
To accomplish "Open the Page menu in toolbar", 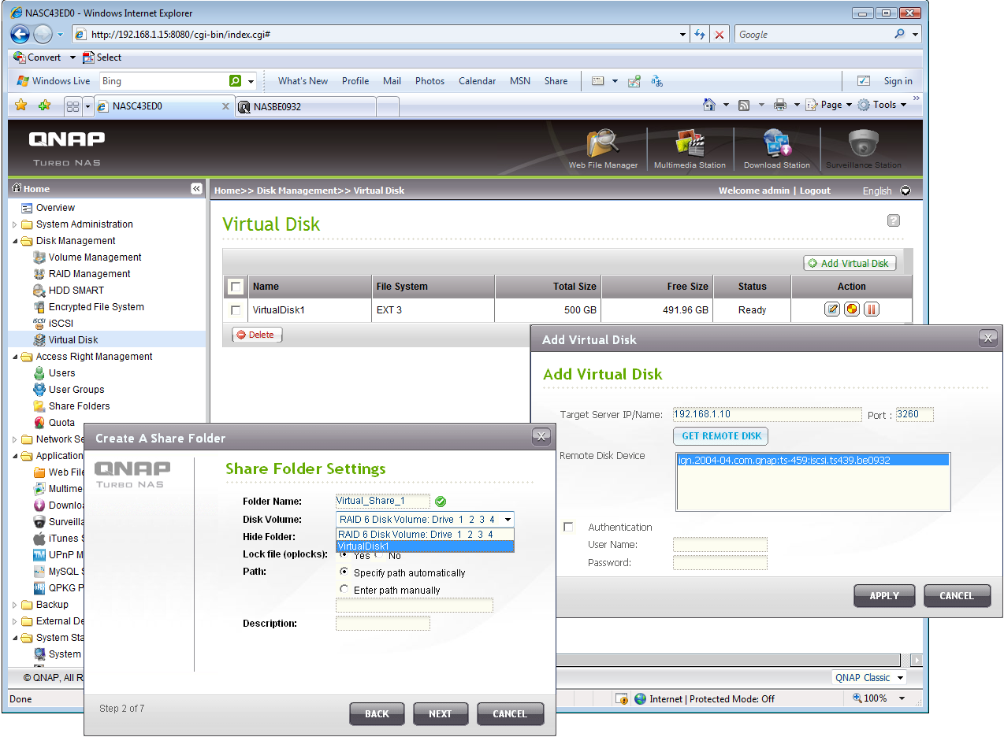I will coord(827,105).
